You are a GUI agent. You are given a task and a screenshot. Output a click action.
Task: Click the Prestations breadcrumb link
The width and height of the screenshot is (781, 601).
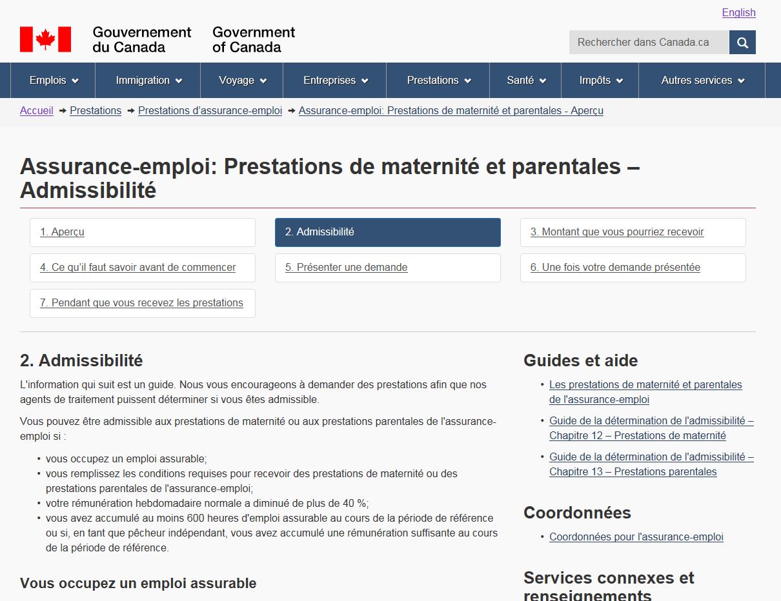click(x=96, y=110)
